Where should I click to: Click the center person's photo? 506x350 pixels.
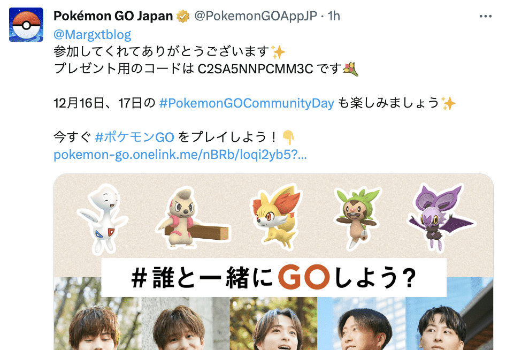(x=274, y=323)
